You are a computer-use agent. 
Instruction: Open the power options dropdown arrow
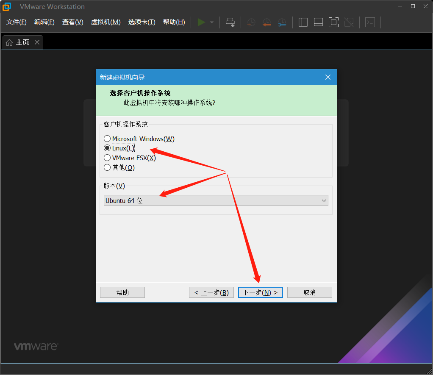tap(212, 22)
